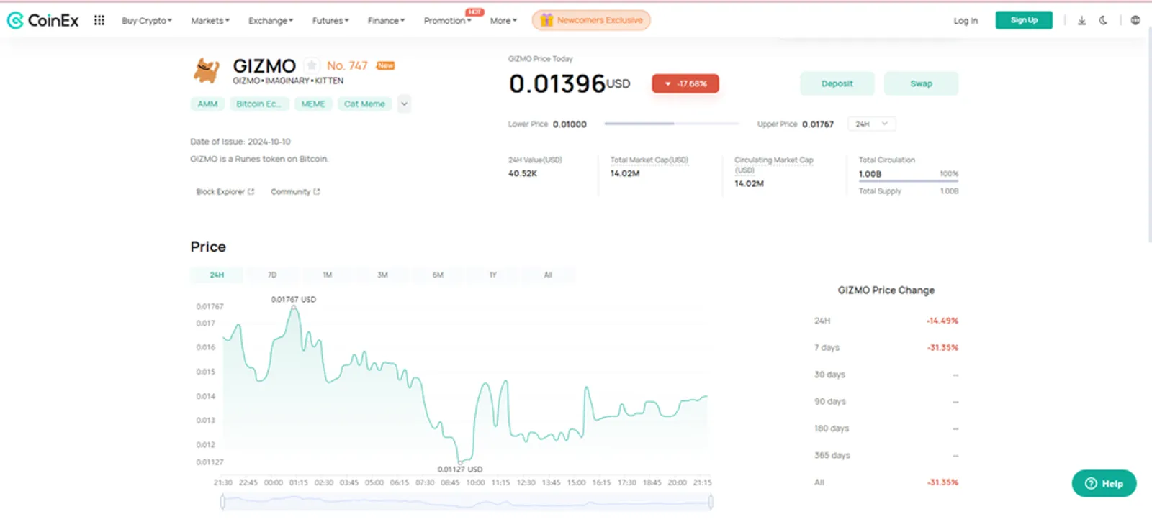Click the No. 747 rank text

click(x=347, y=65)
